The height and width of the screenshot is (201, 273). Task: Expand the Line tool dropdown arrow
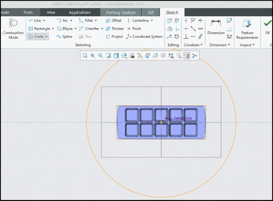click(44, 20)
